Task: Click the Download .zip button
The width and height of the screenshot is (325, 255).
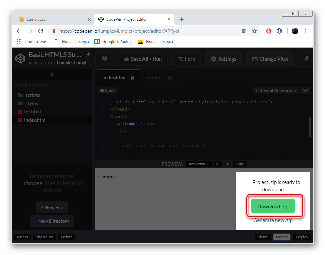Action: [272, 206]
